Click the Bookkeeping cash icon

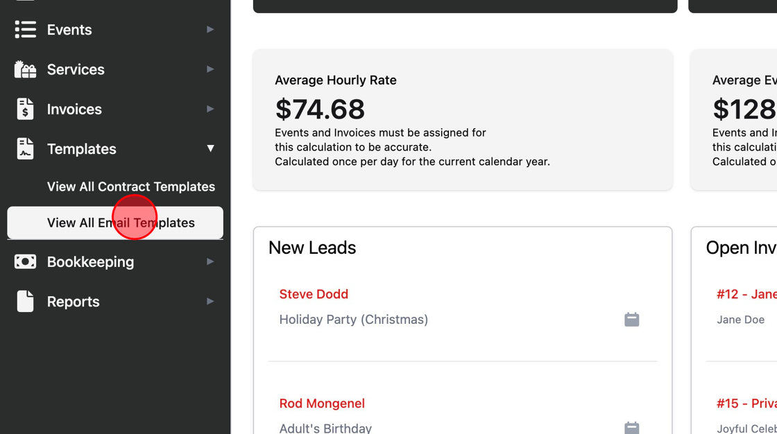coord(25,262)
